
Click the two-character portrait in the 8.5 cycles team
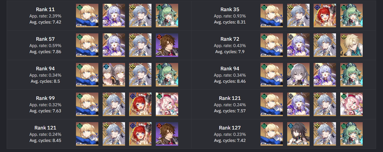(x=114, y=75)
